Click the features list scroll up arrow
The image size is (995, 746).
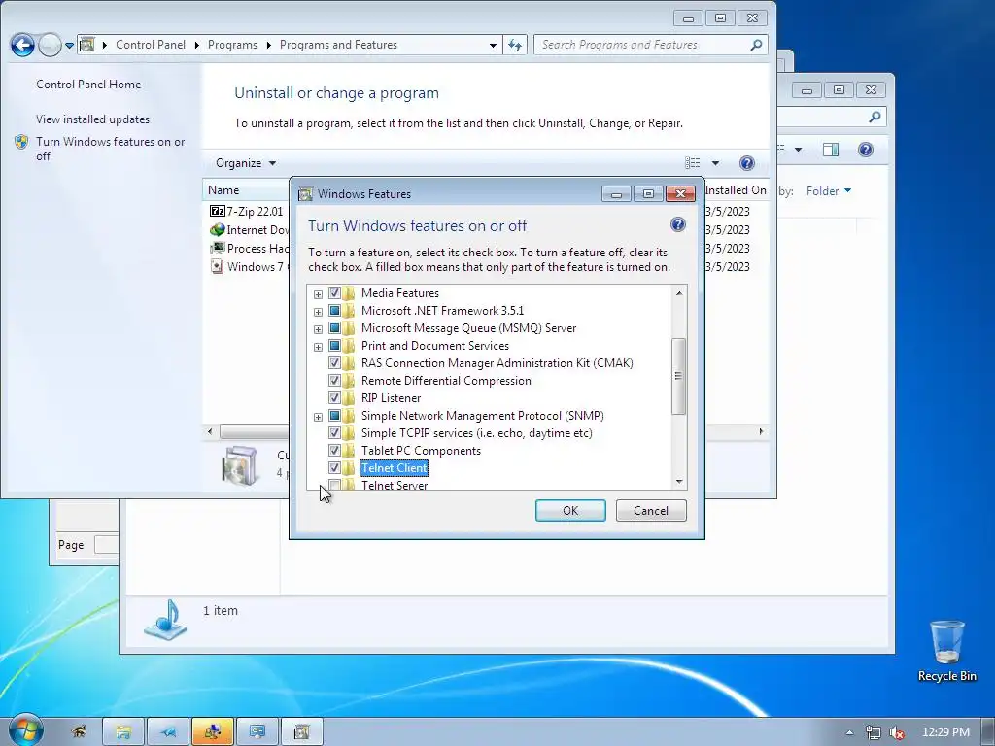click(679, 293)
